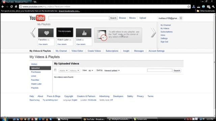Open Sort by Newest added dropdown
The width and height of the screenshot is (216, 121).
(x=112, y=71)
